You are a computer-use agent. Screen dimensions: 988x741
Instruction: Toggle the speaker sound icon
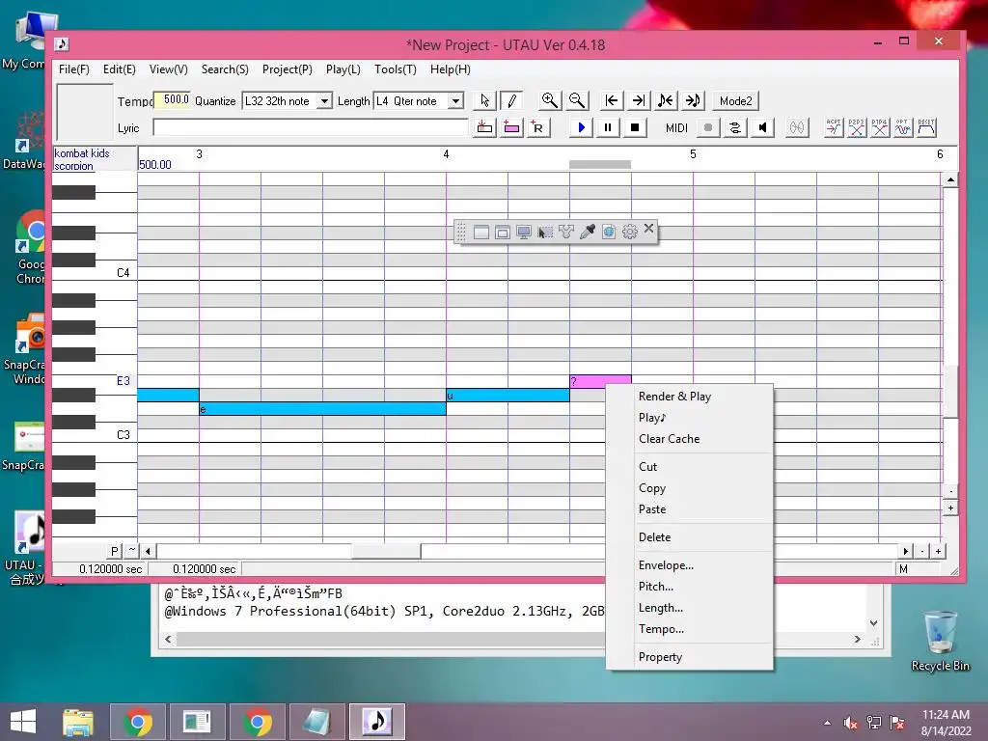[x=762, y=128]
